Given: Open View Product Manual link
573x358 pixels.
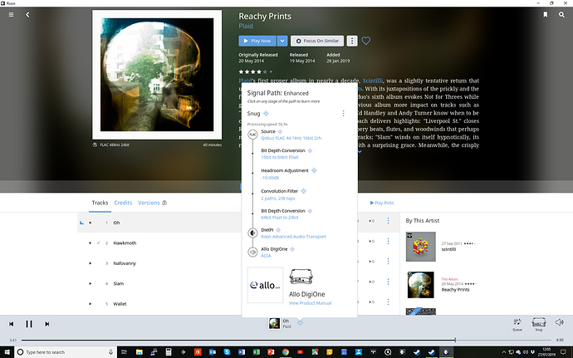Looking at the screenshot, I should tap(310, 303).
